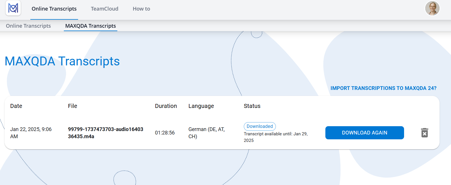451x185 pixels.
Task: Open the How to menu item
Action: coord(141,9)
